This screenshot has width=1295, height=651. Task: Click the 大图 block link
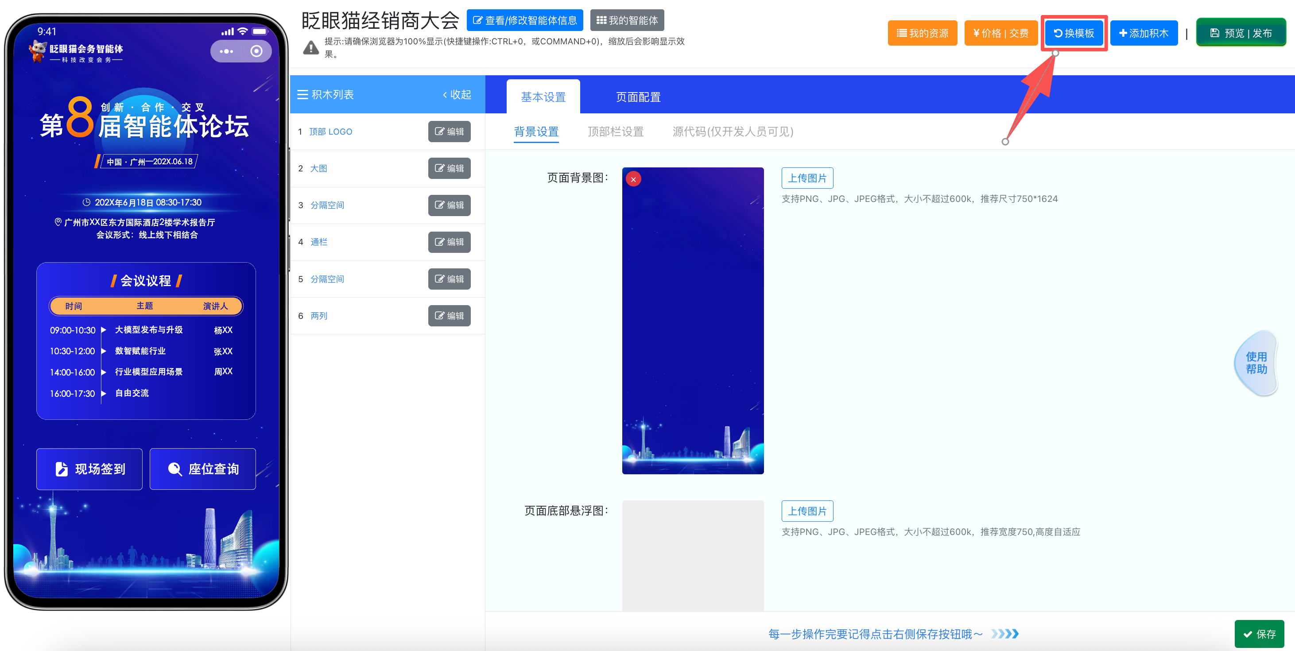(x=318, y=168)
